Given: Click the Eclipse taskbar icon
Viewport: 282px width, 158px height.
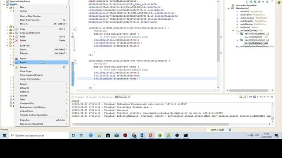Looking at the screenshot, I should click(160, 136).
